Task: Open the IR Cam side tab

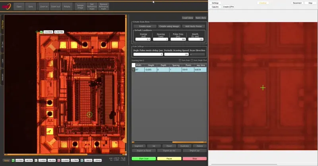Action: [x=2, y=45]
